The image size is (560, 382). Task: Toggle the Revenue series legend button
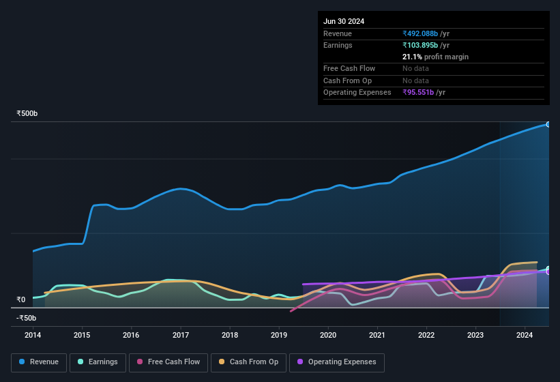point(39,362)
